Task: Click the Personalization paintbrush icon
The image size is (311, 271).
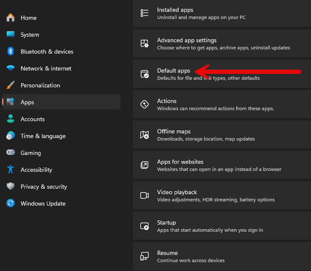Action: coord(11,85)
